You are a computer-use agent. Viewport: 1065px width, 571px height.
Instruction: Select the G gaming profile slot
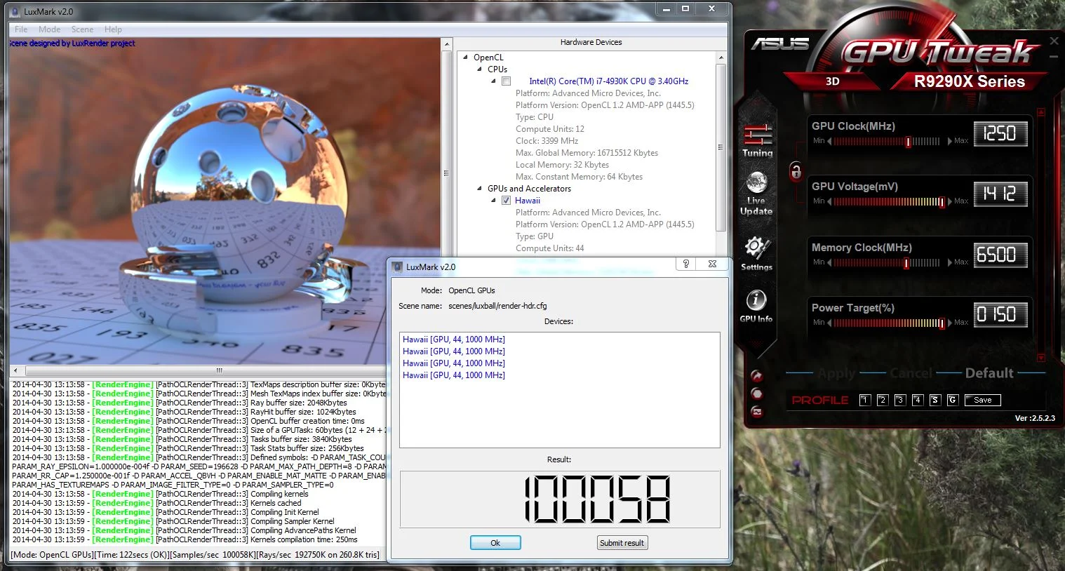coord(952,400)
